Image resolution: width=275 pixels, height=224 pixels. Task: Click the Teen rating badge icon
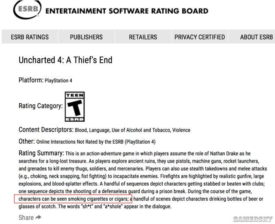74,106
